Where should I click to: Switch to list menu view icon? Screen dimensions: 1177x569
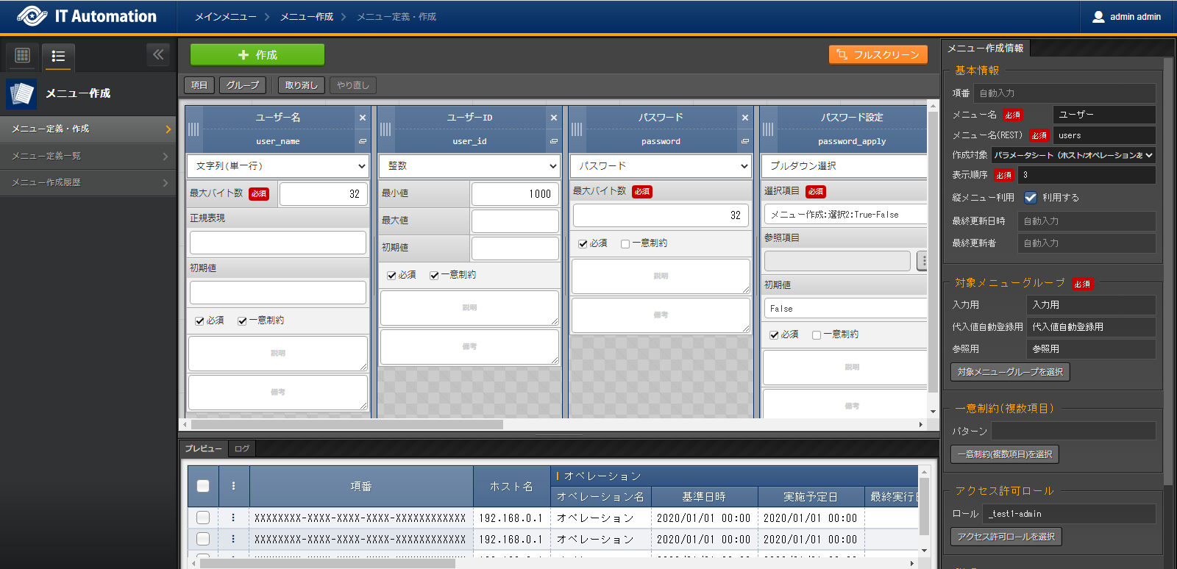(58, 56)
